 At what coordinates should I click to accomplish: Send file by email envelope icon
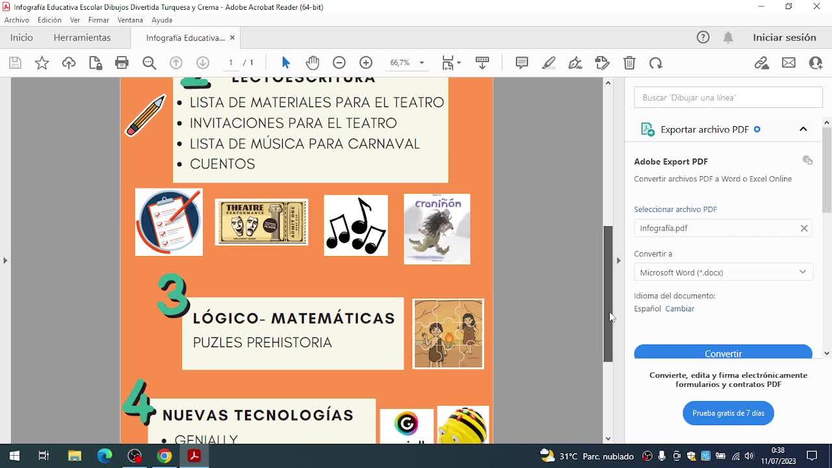(x=788, y=63)
